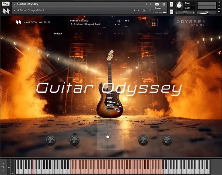Click the output level meter
Viewport: 222px width, 175px height.
coord(207,6)
